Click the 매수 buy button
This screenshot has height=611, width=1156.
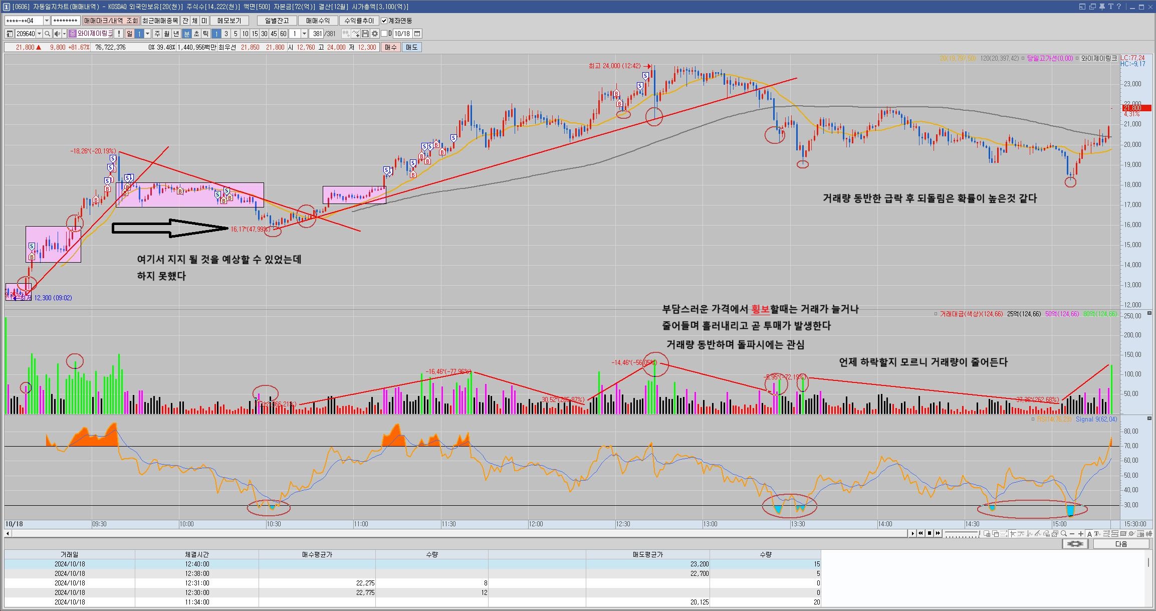tap(390, 47)
